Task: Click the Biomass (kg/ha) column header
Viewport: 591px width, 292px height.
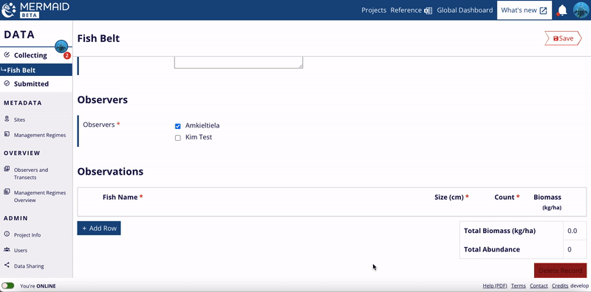Action: pyautogui.click(x=547, y=202)
